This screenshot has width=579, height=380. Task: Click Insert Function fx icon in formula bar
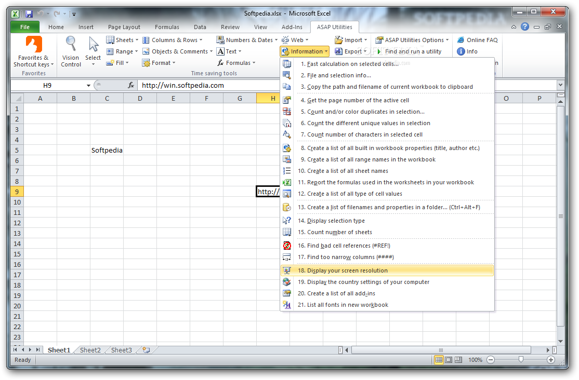click(131, 85)
